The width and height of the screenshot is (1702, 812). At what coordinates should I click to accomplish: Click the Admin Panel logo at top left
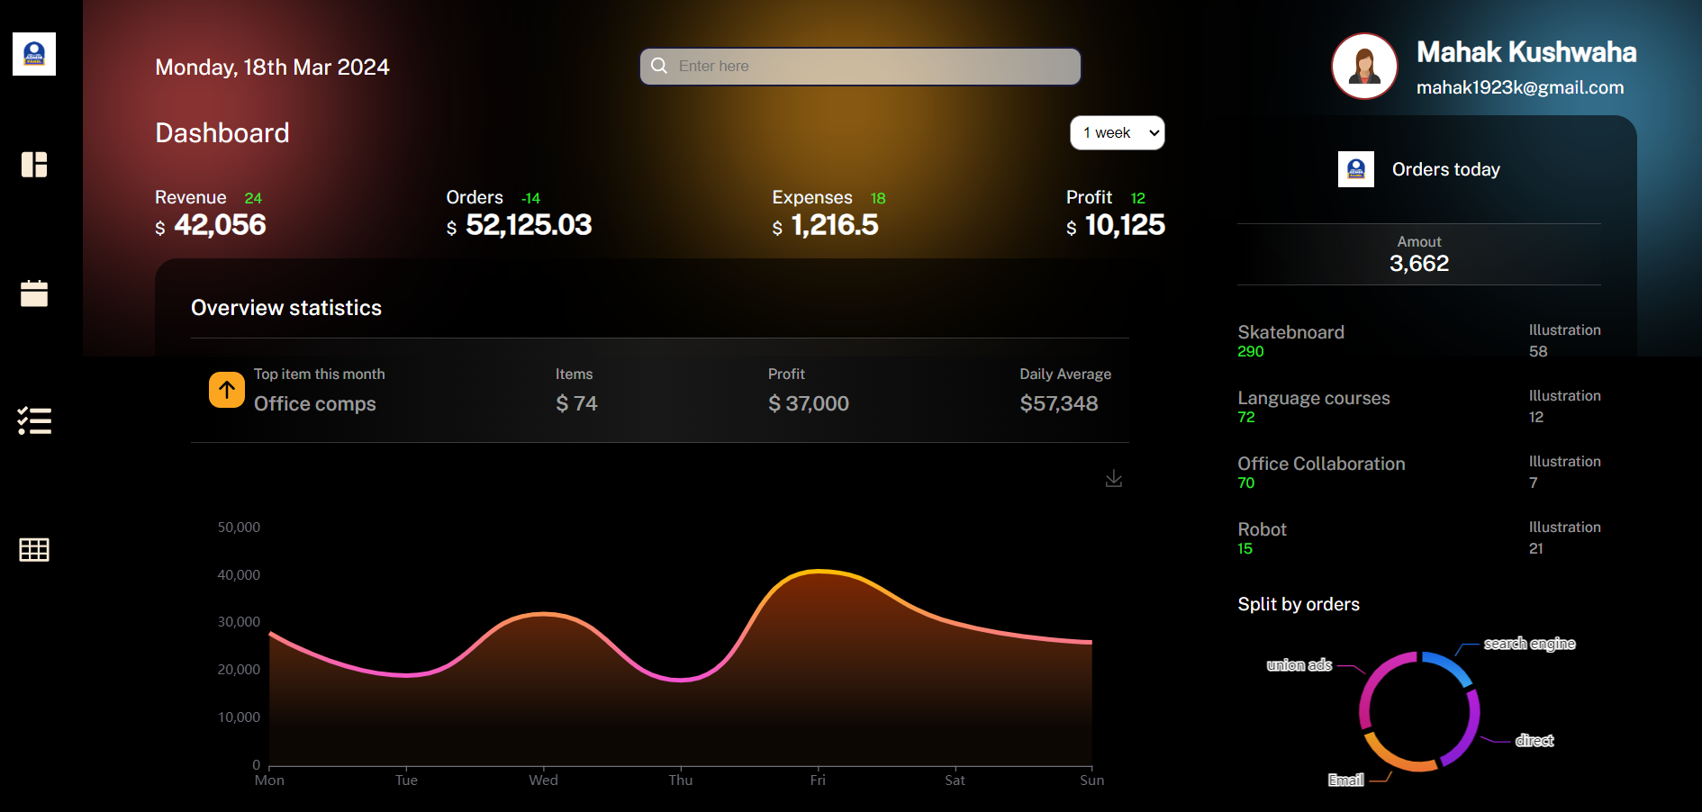click(x=33, y=54)
